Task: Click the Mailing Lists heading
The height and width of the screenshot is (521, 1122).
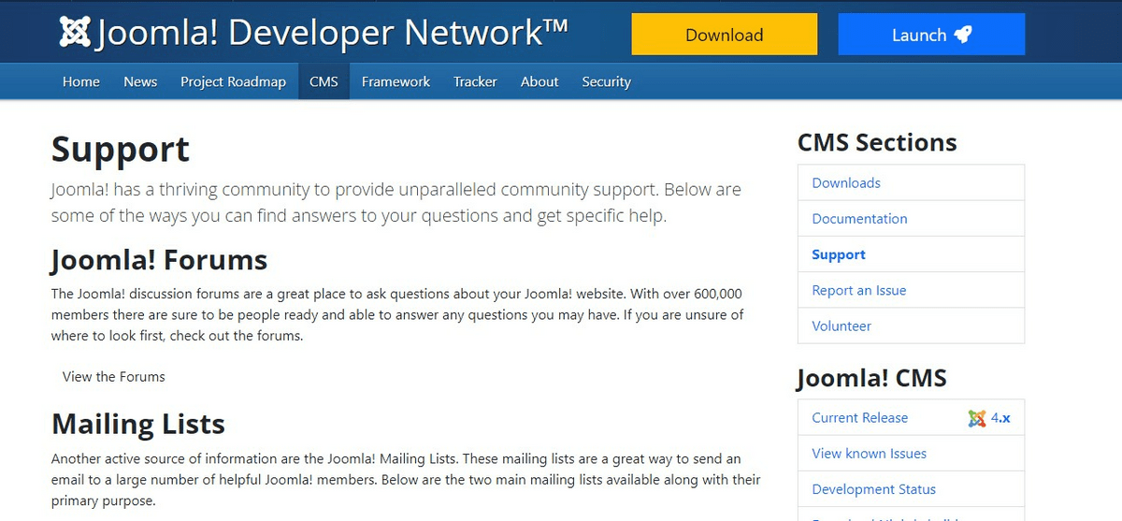Action: (x=138, y=424)
